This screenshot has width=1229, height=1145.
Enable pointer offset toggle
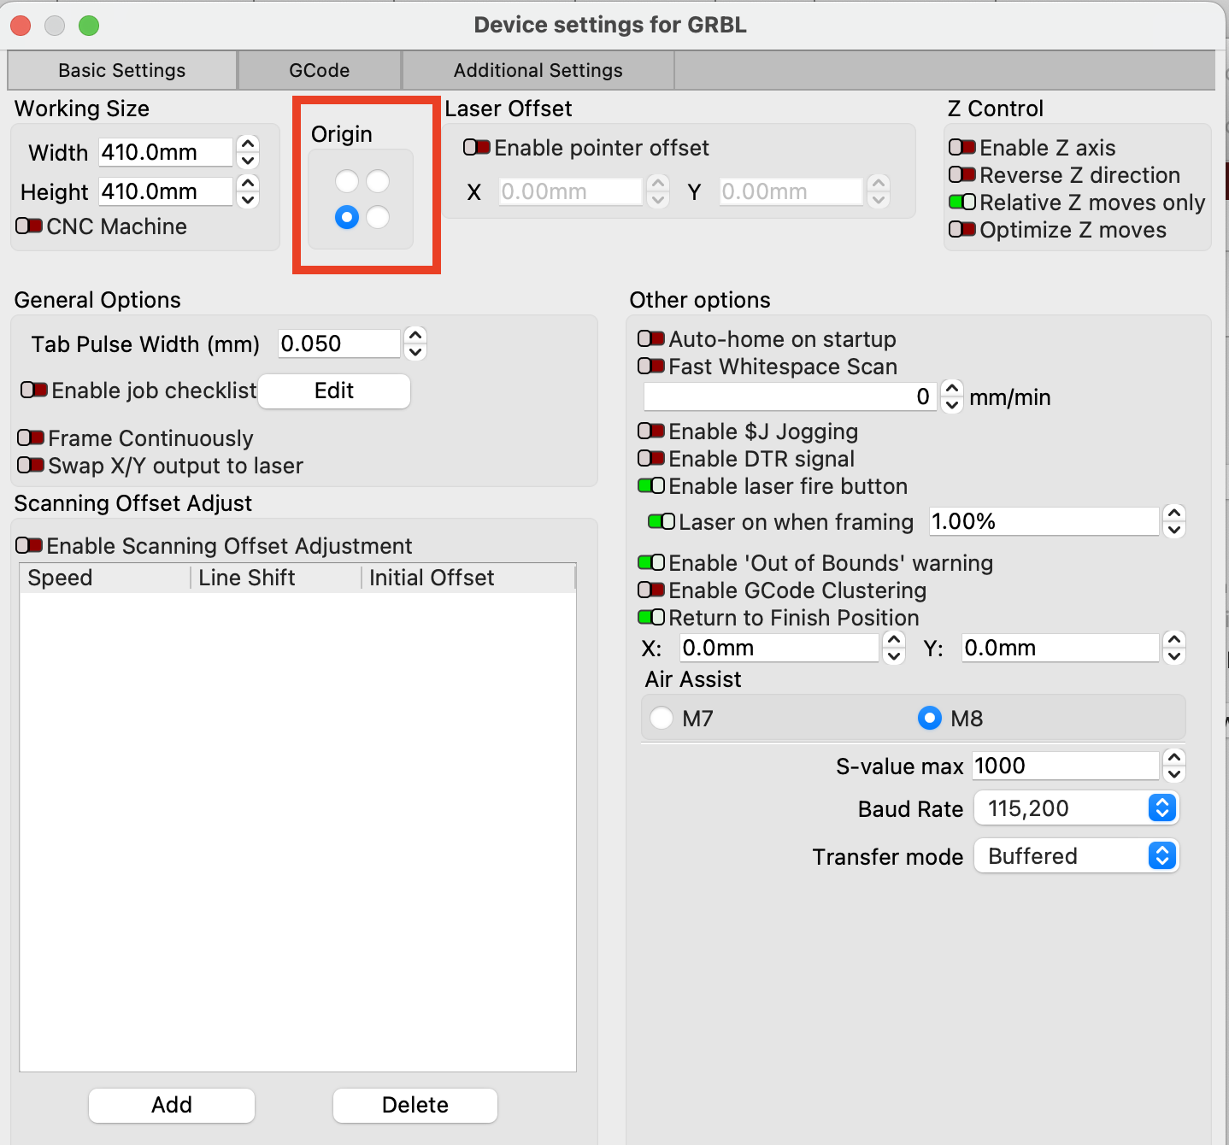[x=477, y=148]
